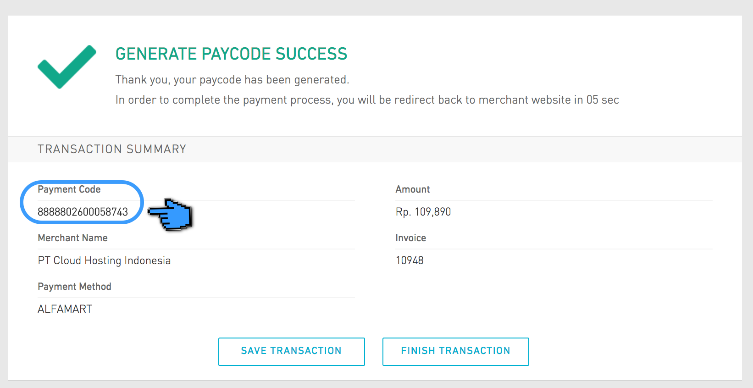The image size is (753, 388).
Task: Click PT Cloud Hosting Indonesia merchant value
Action: pos(104,261)
